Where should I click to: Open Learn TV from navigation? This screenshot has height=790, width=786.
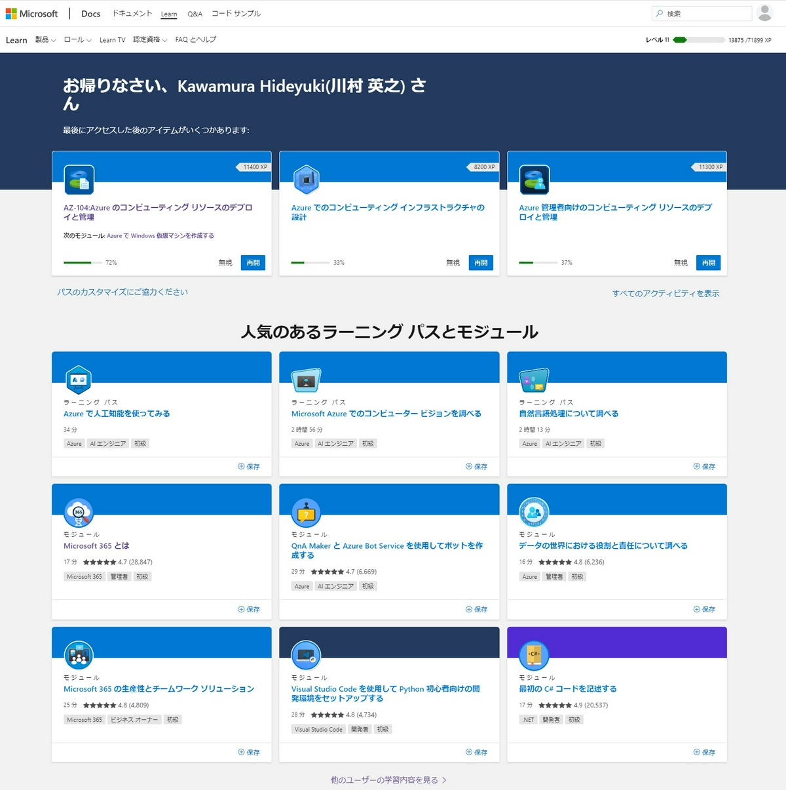pos(112,40)
